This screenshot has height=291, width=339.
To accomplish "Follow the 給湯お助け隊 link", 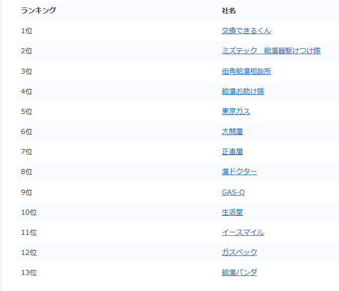I will (242, 91).
